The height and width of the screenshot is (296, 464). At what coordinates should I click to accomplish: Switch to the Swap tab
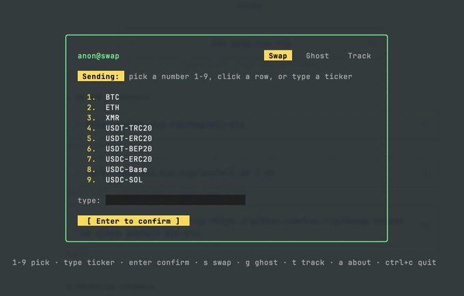click(278, 56)
